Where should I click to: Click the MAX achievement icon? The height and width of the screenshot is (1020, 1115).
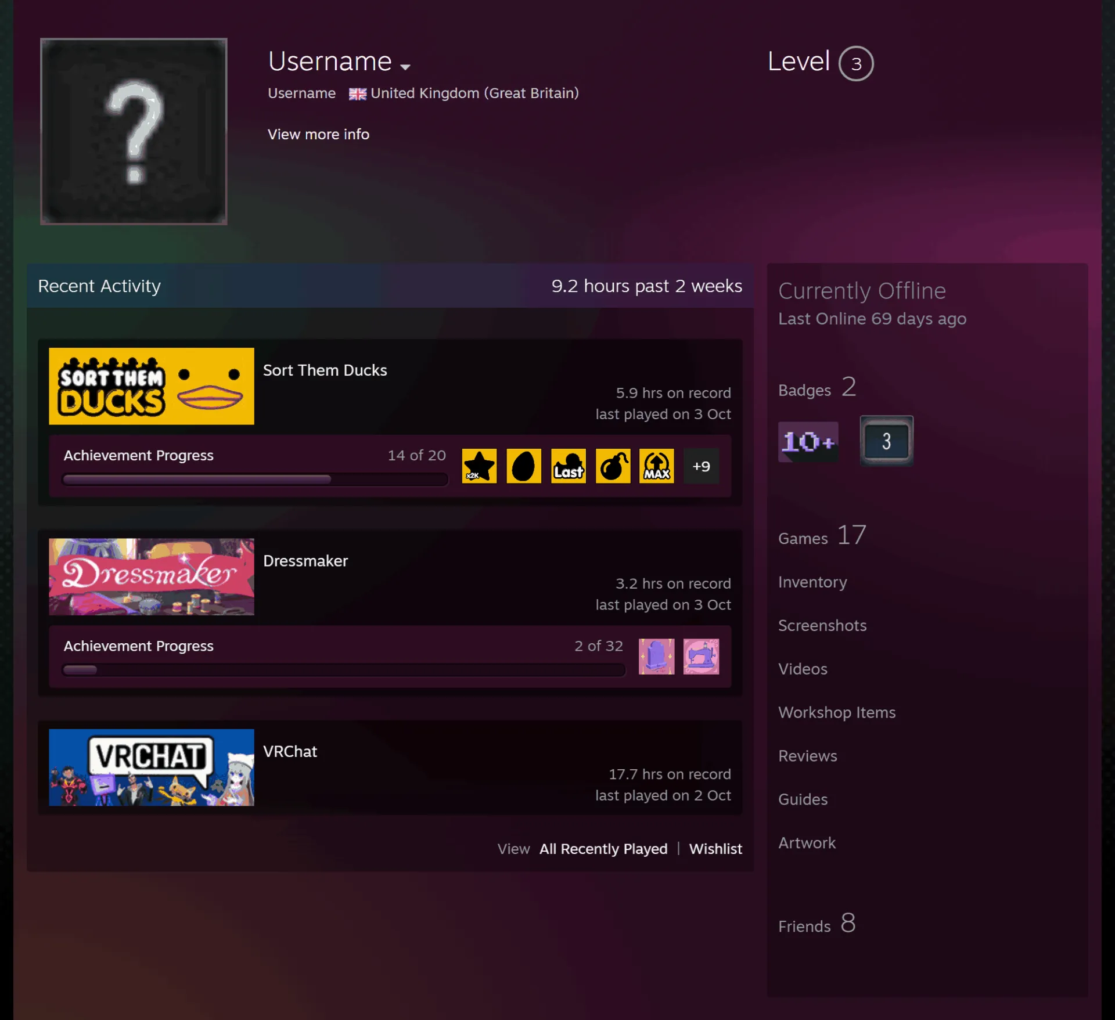point(657,466)
